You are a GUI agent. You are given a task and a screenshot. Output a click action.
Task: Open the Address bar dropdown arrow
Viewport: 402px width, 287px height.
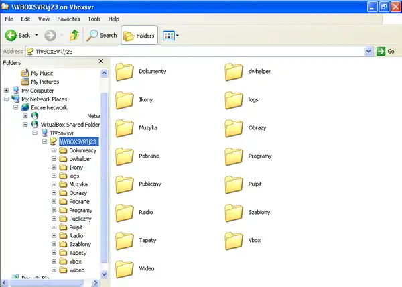click(368, 51)
